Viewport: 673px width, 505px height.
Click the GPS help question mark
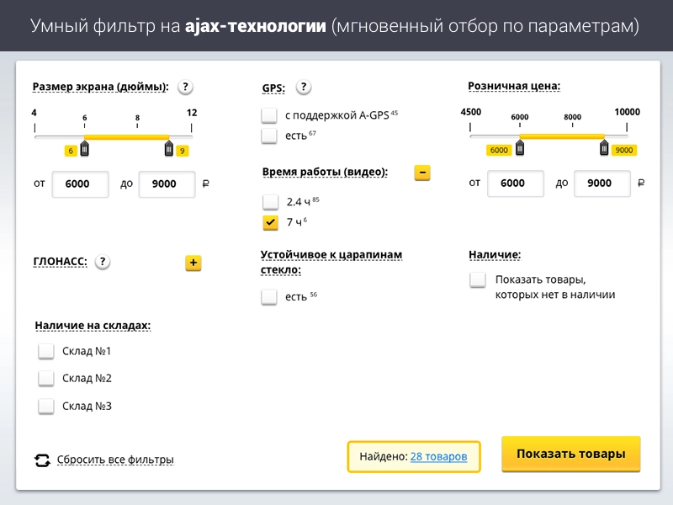coord(304,87)
